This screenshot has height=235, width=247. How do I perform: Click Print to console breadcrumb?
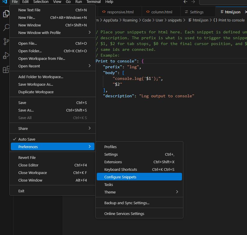click(x=232, y=20)
